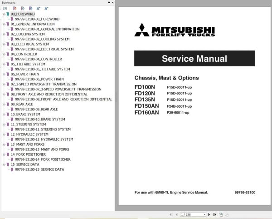272x219 pixels.
Task: Select the 10_BRAKE SYSTEM bookmark
Action: [x=25, y=114]
